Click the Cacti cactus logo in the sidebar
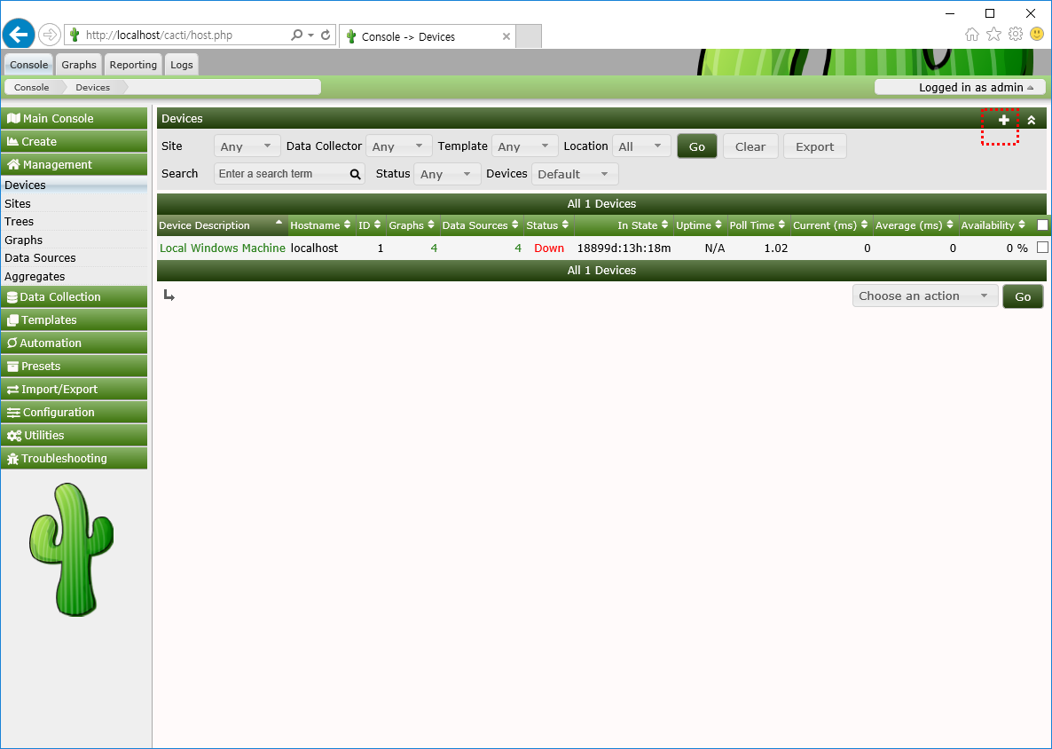This screenshot has width=1052, height=749. pyautogui.click(x=71, y=549)
